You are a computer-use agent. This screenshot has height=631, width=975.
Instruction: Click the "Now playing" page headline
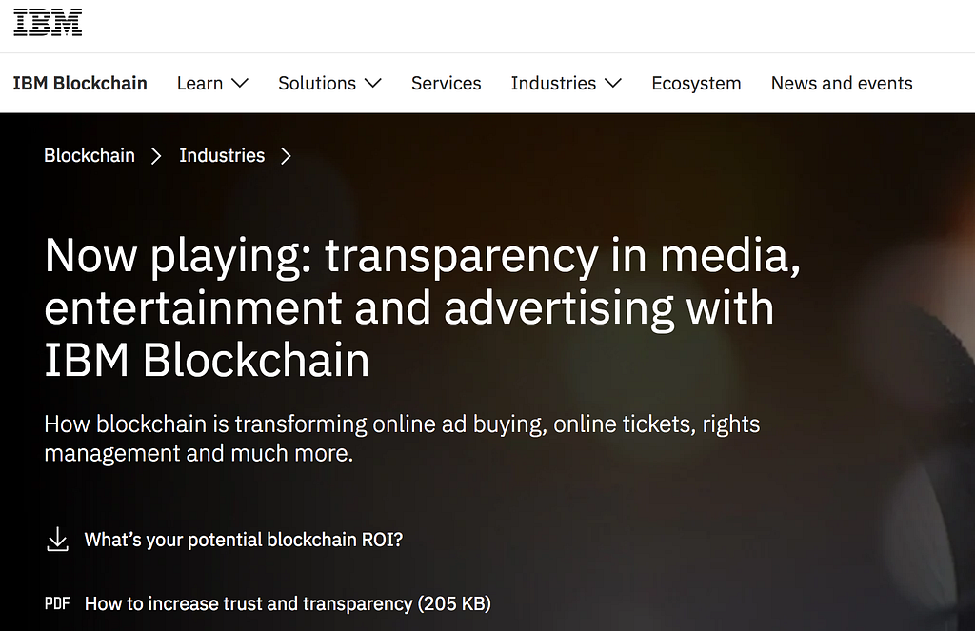click(x=422, y=308)
